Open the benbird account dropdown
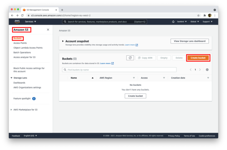This screenshot has height=150, width=227. pos(182,22)
